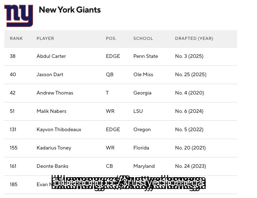Click the No. 6 (2024) draft cell
The height and width of the screenshot is (198, 257).
(189, 111)
